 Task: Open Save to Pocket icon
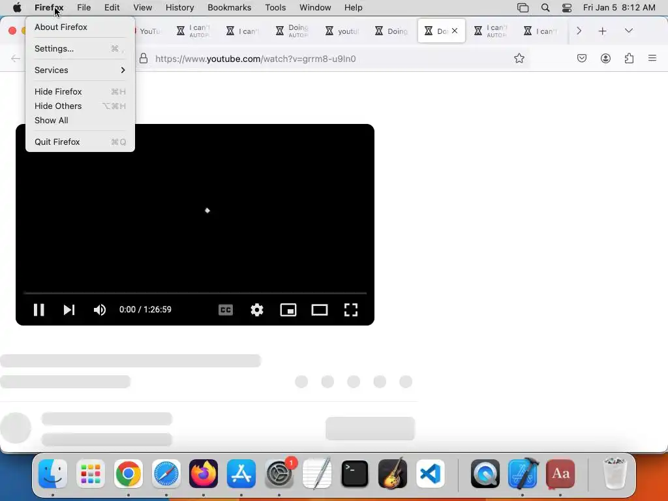(581, 58)
